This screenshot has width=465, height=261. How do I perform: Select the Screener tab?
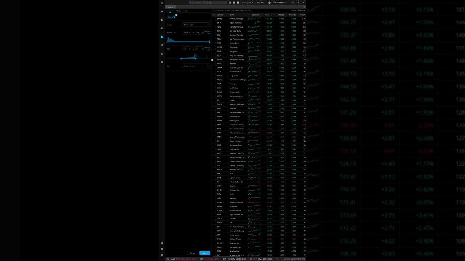[170, 11]
